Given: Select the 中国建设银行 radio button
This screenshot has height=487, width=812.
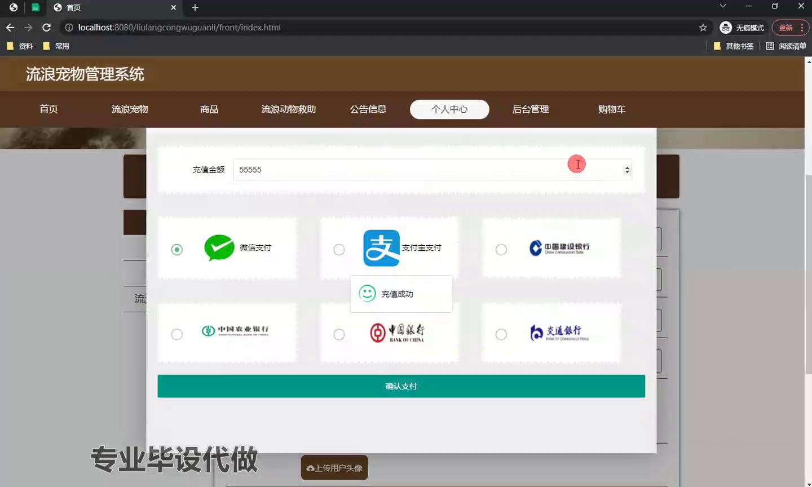Looking at the screenshot, I should 501,250.
